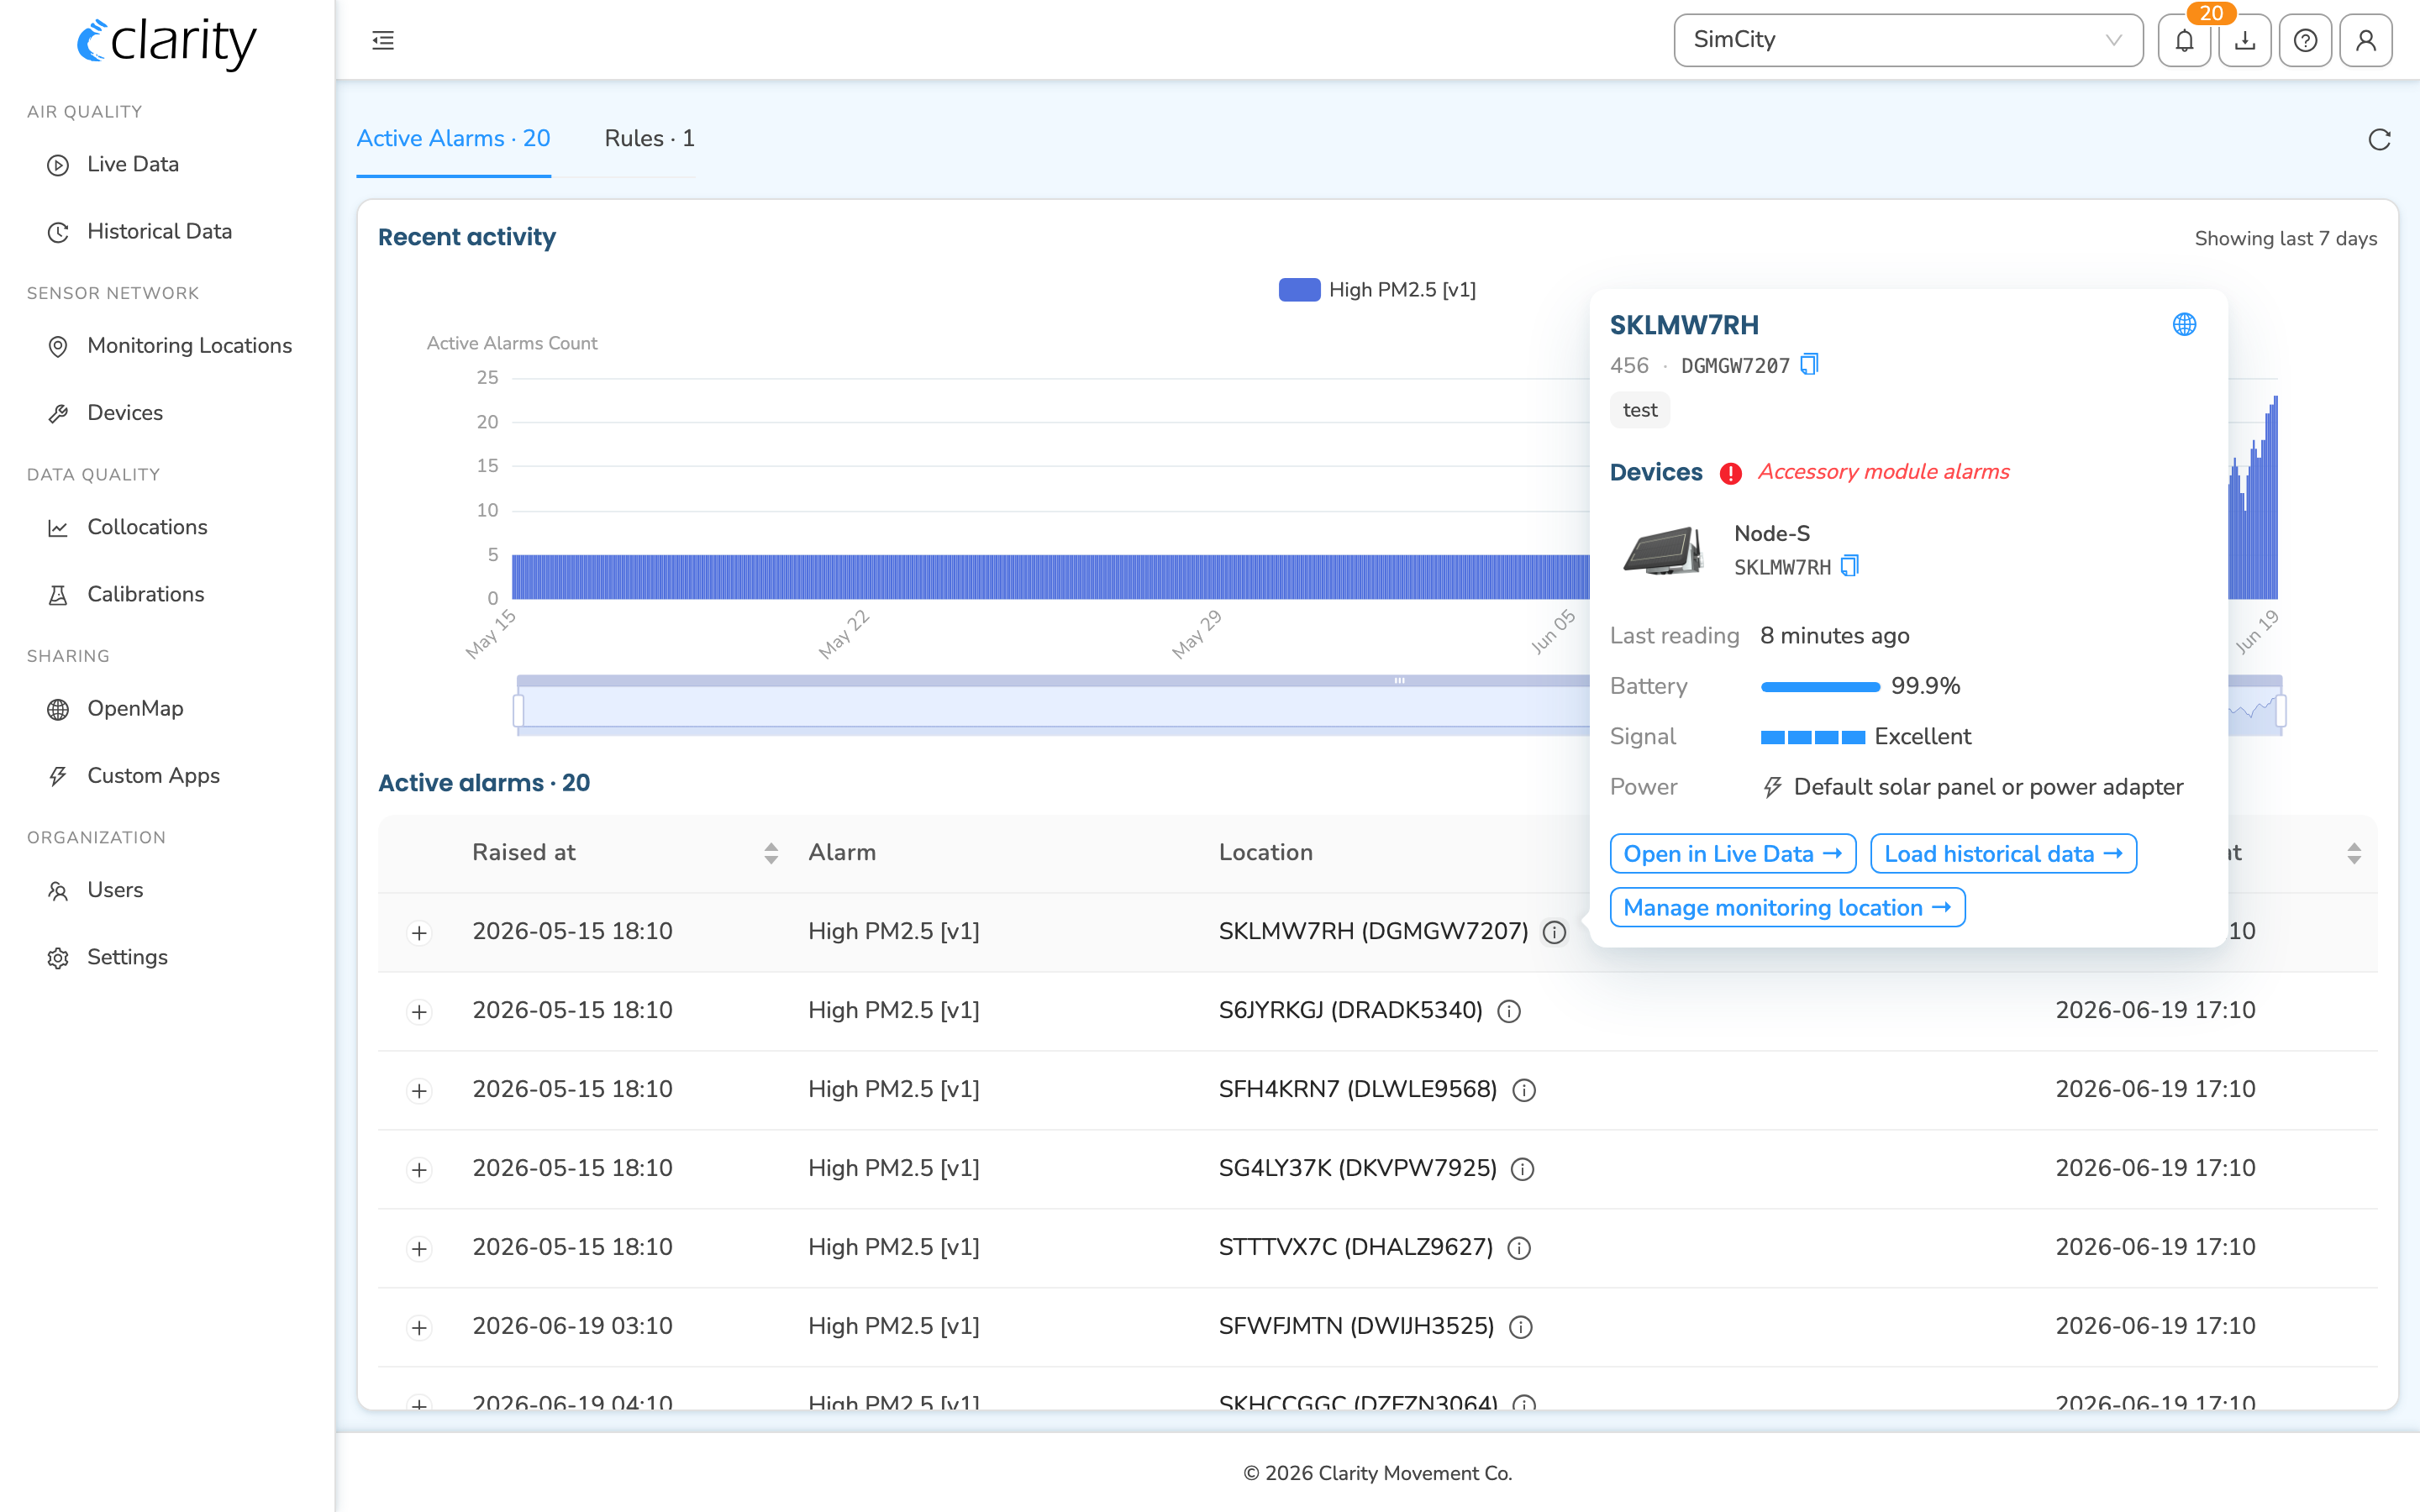Open the Devices page
Screen dimensions: 2420x1512
coord(125,412)
